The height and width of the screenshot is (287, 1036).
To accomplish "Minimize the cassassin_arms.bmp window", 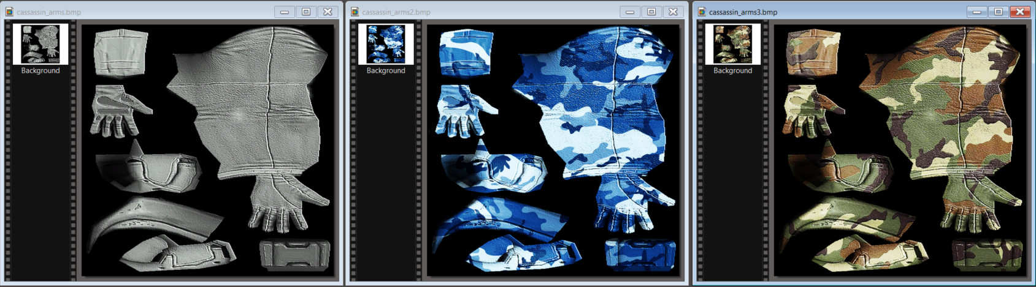I will click(x=285, y=12).
